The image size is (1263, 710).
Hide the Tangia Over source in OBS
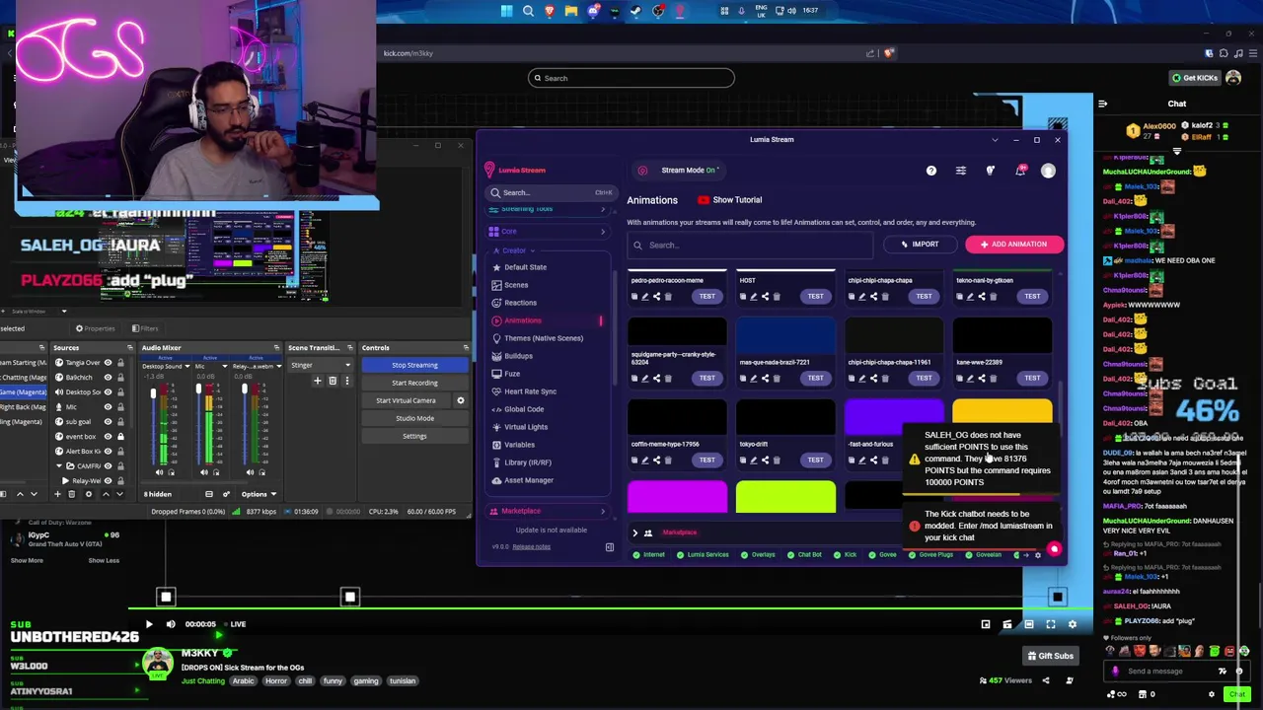tap(109, 363)
